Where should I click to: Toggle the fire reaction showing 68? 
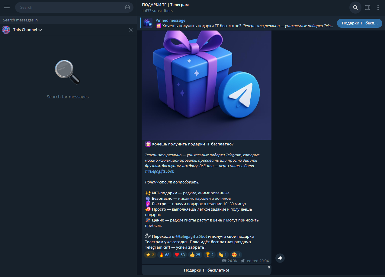tap(164, 255)
